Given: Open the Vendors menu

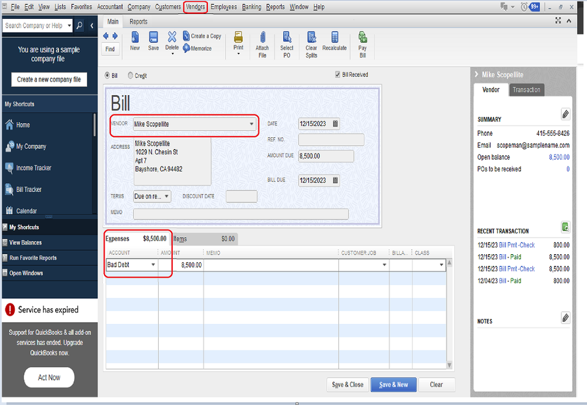Looking at the screenshot, I should pyautogui.click(x=196, y=6).
